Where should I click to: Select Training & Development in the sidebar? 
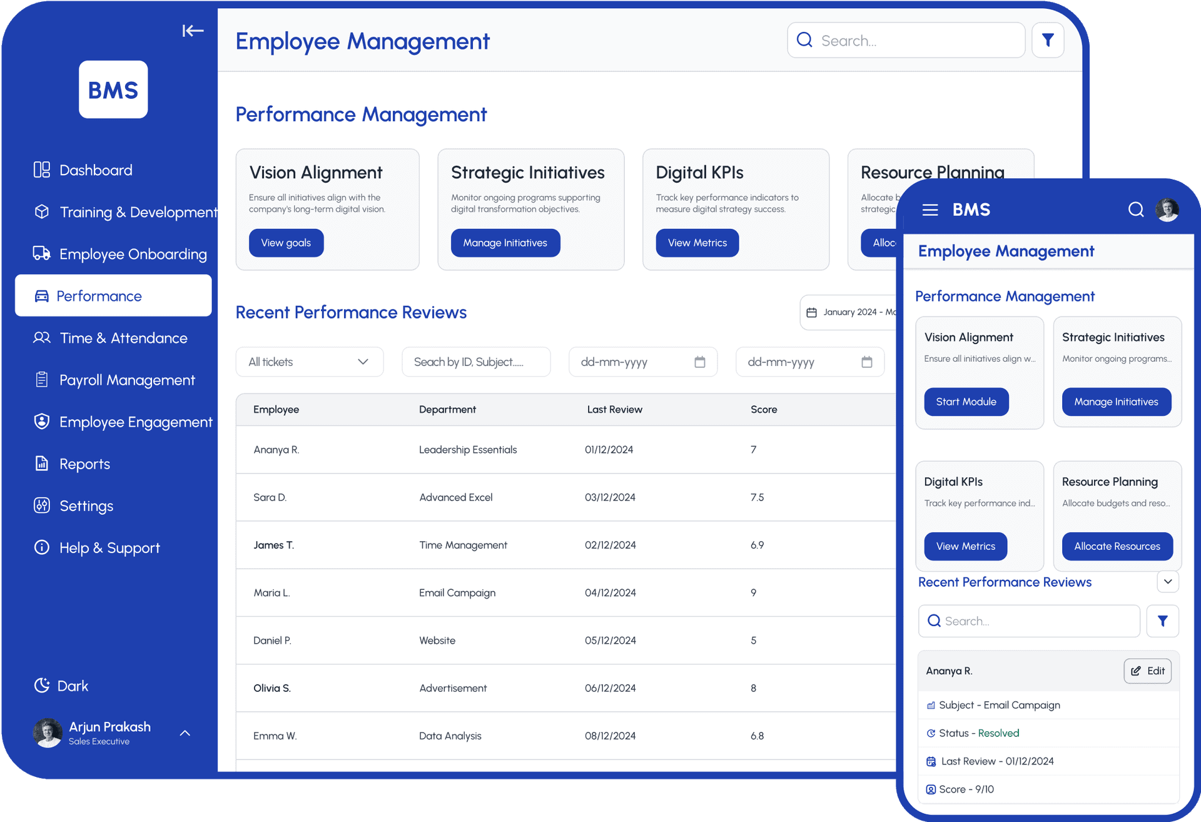[x=138, y=212]
